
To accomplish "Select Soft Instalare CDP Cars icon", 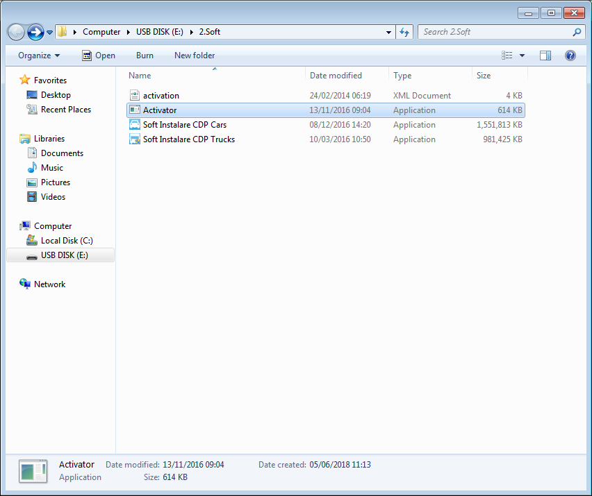I will (x=134, y=124).
